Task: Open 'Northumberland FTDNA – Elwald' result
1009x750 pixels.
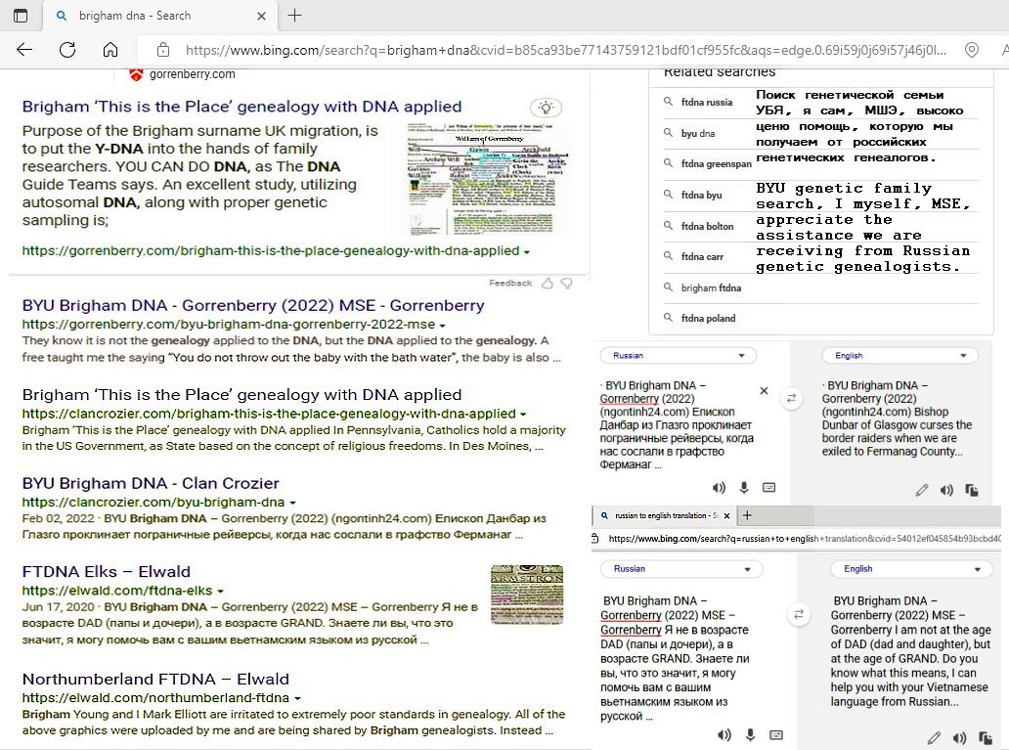Action: (x=155, y=680)
